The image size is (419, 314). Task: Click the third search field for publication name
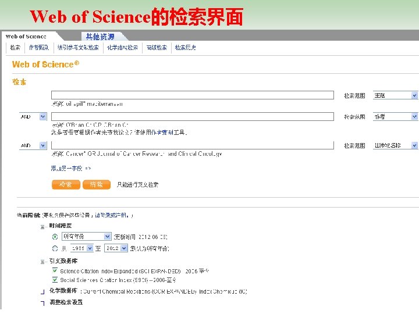pyautogui.click(x=193, y=145)
